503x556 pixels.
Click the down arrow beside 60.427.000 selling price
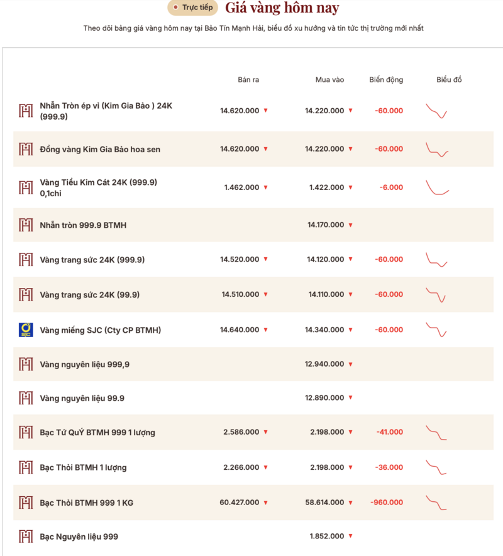[x=265, y=503]
